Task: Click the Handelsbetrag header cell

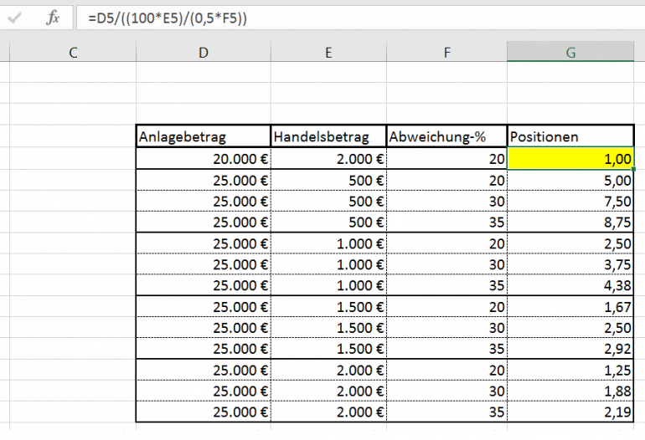Action: click(x=328, y=136)
